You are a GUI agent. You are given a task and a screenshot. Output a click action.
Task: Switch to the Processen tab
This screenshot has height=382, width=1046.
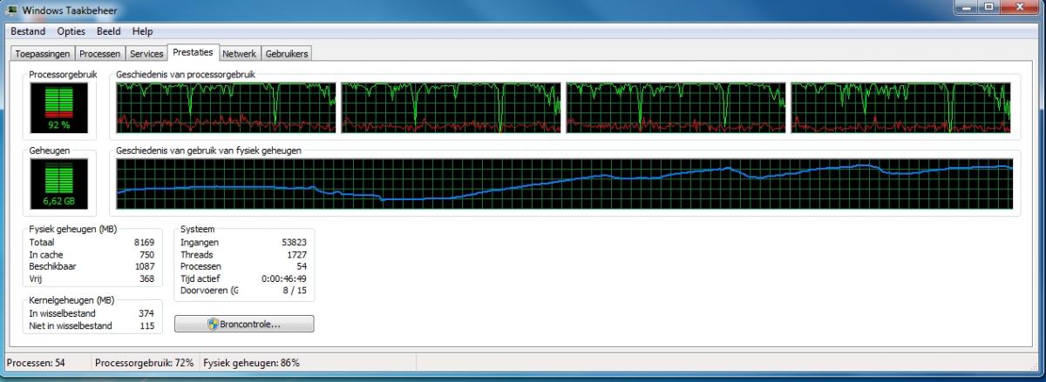pyautogui.click(x=100, y=54)
